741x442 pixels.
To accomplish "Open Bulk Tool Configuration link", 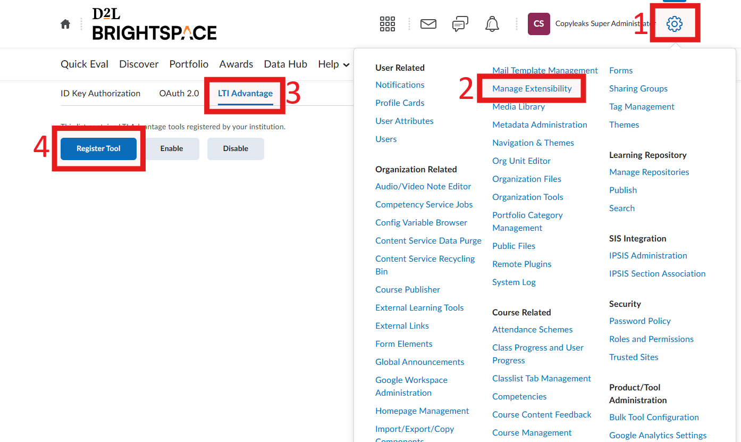I will (654, 418).
